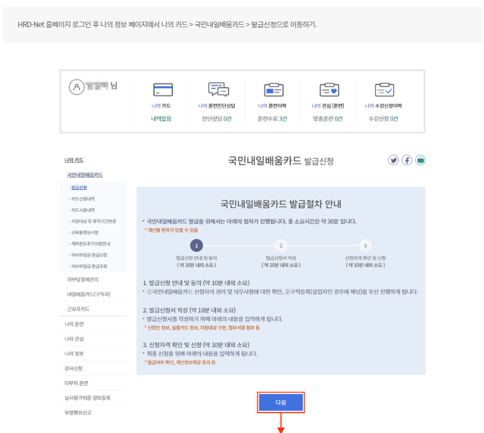Click the 개인별 편차가 있을 수 있음 note
484x433 pixels.
[x=171, y=230]
